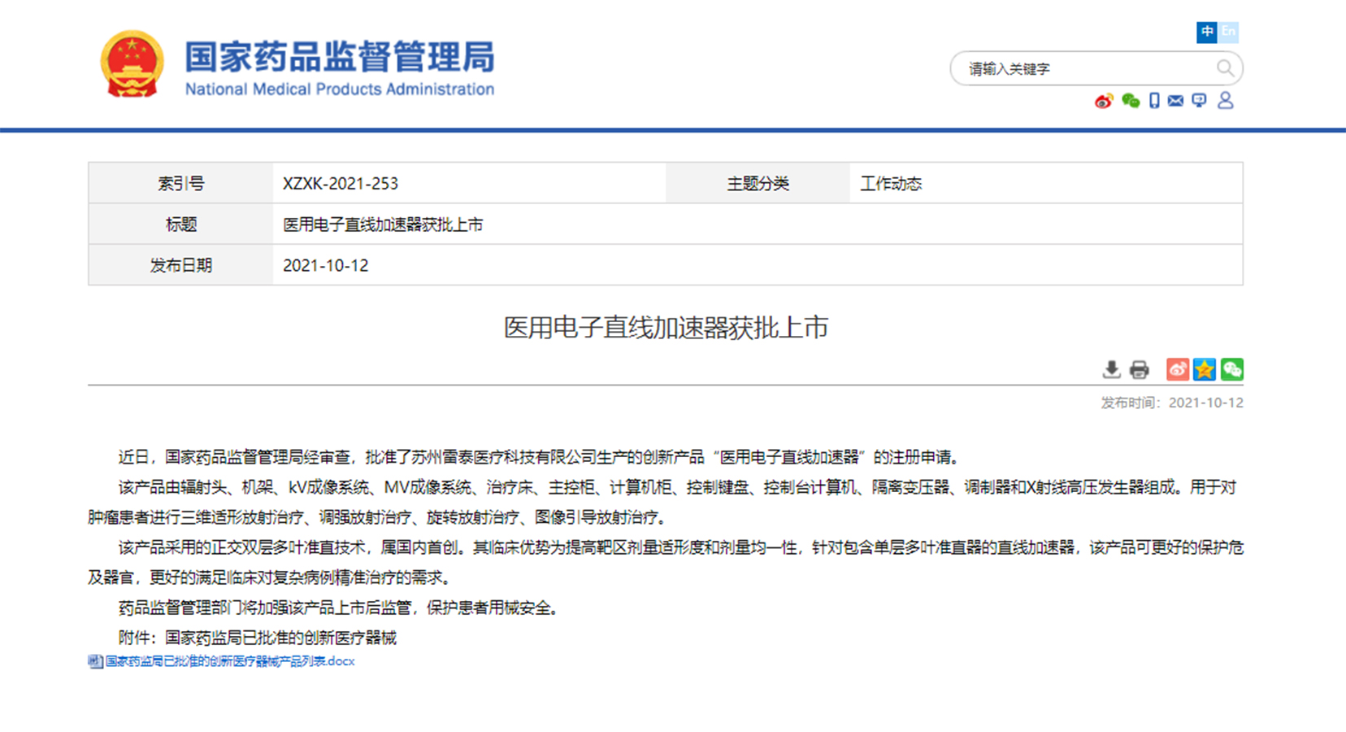This screenshot has width=1346, height=732.
Task: Click paragraph starting 该产品采用的正交双层多叶准直技术
Action: tap(666, 562)
